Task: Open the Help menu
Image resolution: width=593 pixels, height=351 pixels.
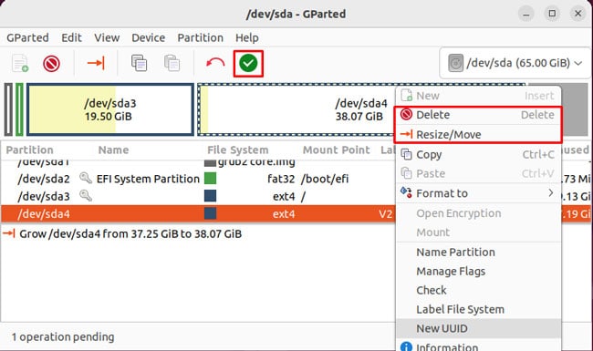Action: tap(247, 37)
